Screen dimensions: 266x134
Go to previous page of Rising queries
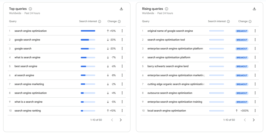tap(245, 120)
